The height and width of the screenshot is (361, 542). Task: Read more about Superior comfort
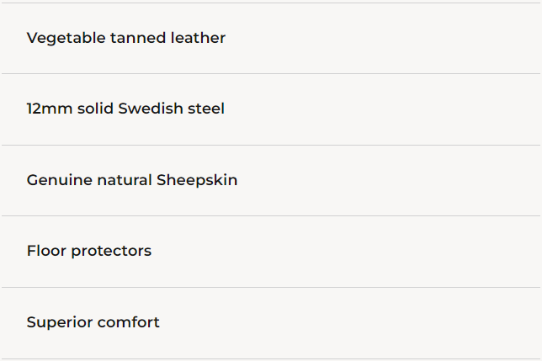click(x=93, y=322)
